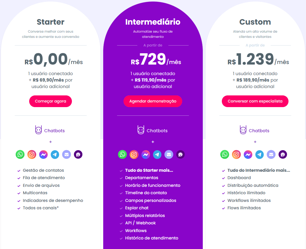
Task: Click the WhatsApp icon in Custom plan
Action: click(x=225, y=155)
